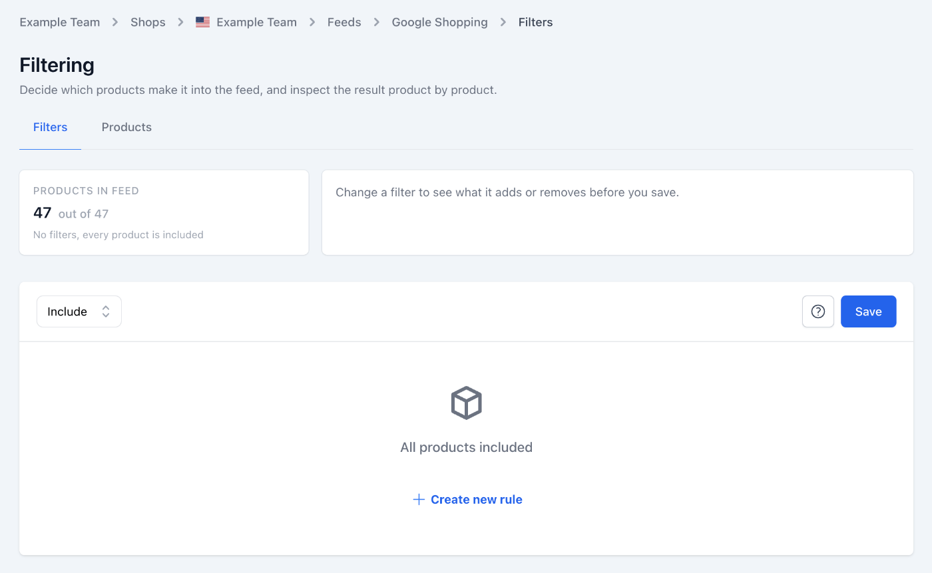Save the filter settings
Image resolution: width=932 pixels, height=573 pixels.
click(869, 311)
